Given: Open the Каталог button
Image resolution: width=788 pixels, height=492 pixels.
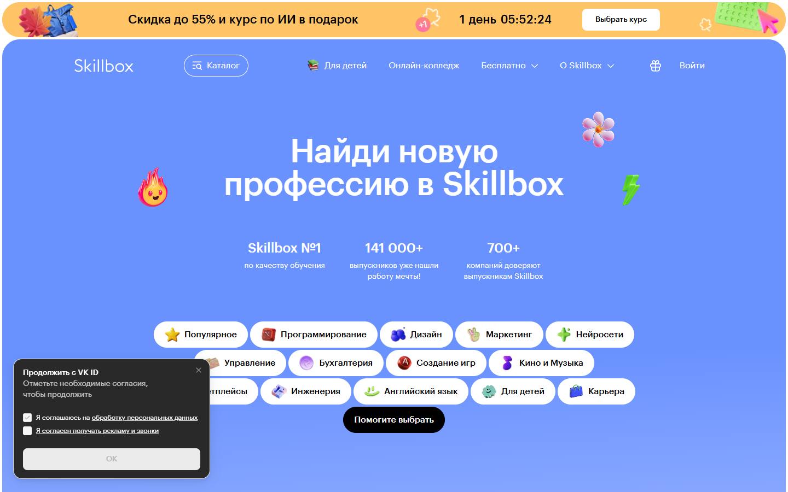Looking at the screenshot, I should (216, 66).
